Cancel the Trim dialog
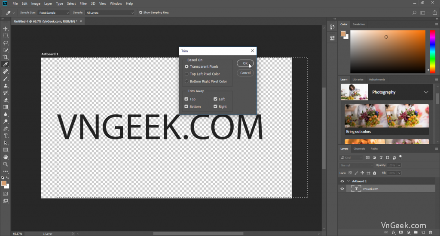 click(x=245, y=73)
